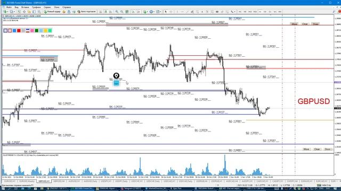This screenshot has height=191, width=341.
Task: Pick the red color swatch
Action: tap(19, 31)
